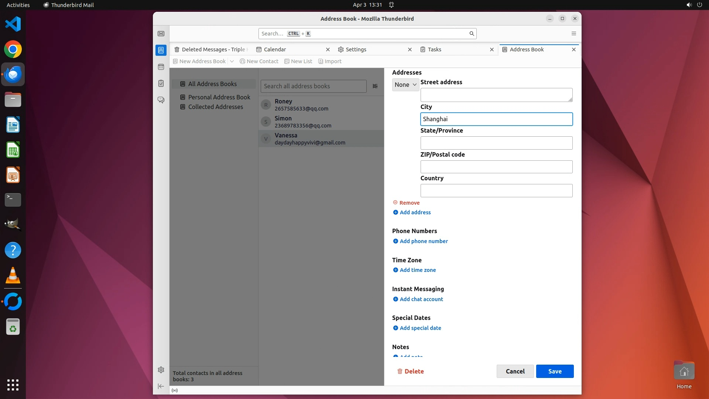Open Calendar space in sidebar
This screenshot has width=709, height=399.
pyautogui.click(x=161, y=67)
